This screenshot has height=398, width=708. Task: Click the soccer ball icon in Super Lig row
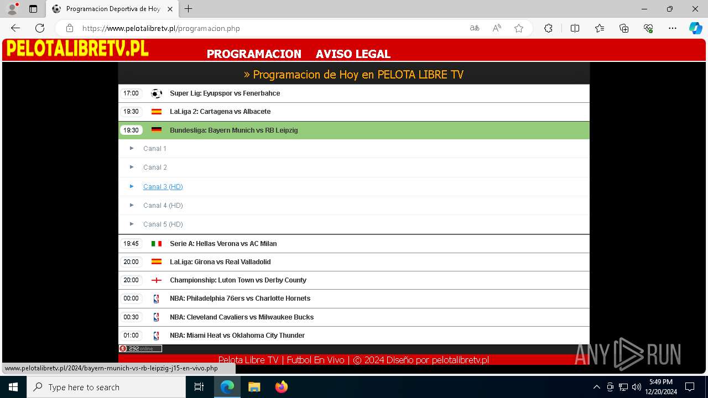tap(157, 93)
